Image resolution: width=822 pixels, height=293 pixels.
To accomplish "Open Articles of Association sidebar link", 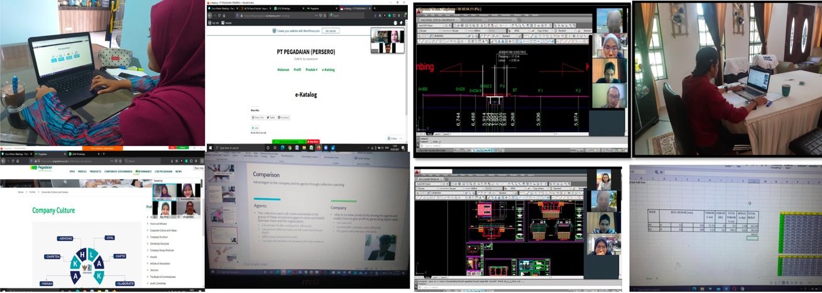I will [160, 263].
